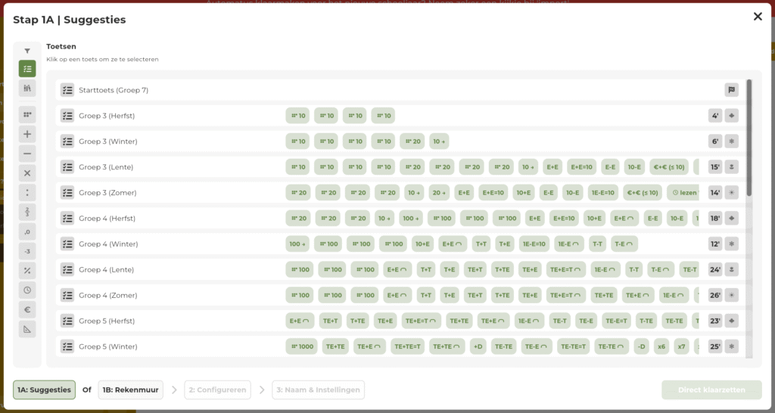Click the flag icon on the Starttoets row

(732, 90)
